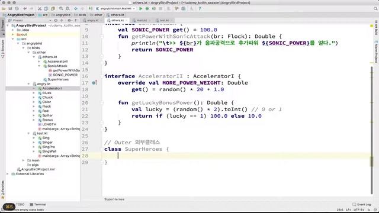
Task: Click the search everywhere magnifier icon
Action: 375,9
